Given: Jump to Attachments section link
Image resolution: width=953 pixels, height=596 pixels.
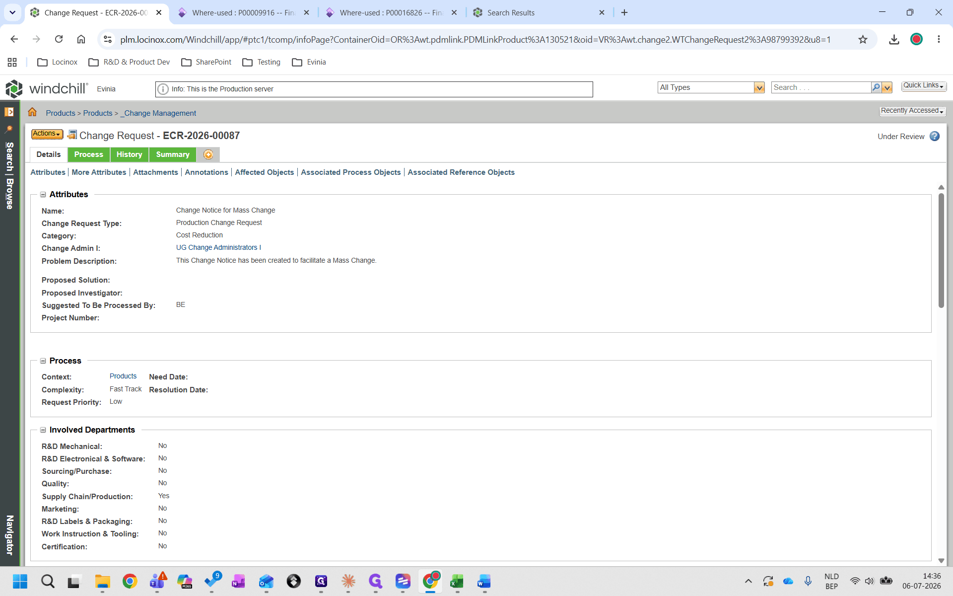Looking at the screenshot, I should [x=155, y=172].
